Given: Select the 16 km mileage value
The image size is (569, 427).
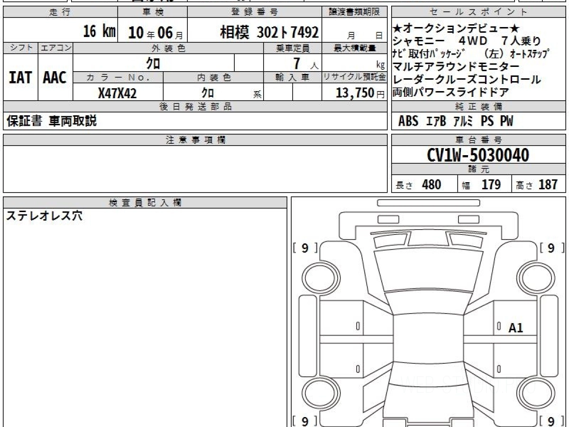Looking at the screenshot, I should (x=99, y=32).
